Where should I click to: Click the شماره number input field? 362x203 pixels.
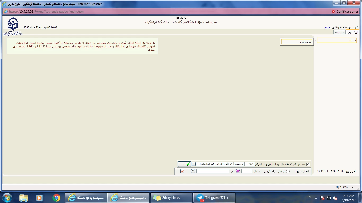247,171
